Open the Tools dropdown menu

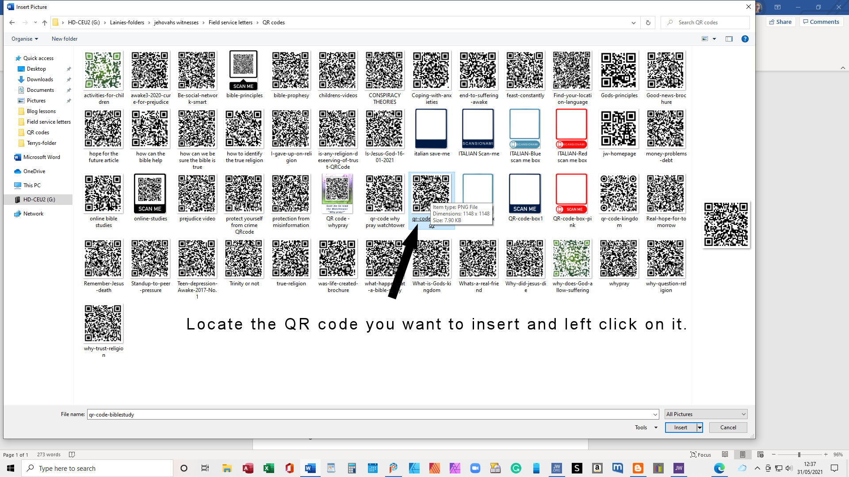646,428
